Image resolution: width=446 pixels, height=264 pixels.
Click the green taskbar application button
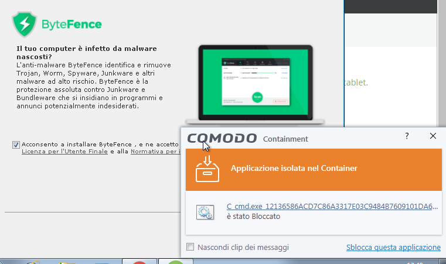(x=175, y=262)
